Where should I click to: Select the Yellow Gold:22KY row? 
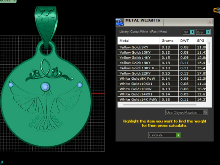tap(162, 73)
